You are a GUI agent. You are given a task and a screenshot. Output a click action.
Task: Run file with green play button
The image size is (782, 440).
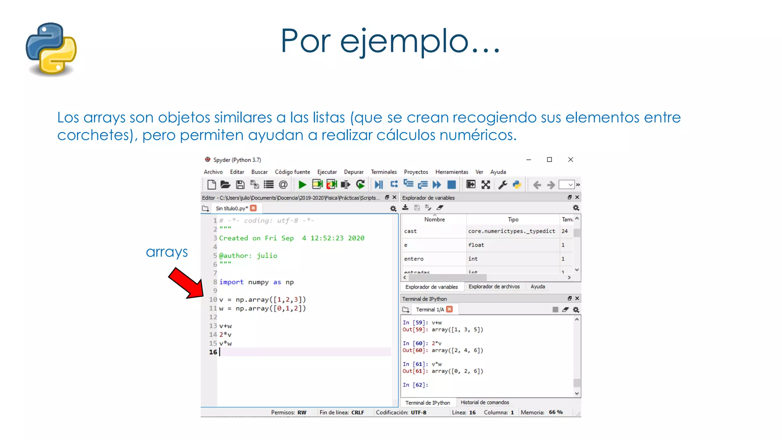(302, 185)
